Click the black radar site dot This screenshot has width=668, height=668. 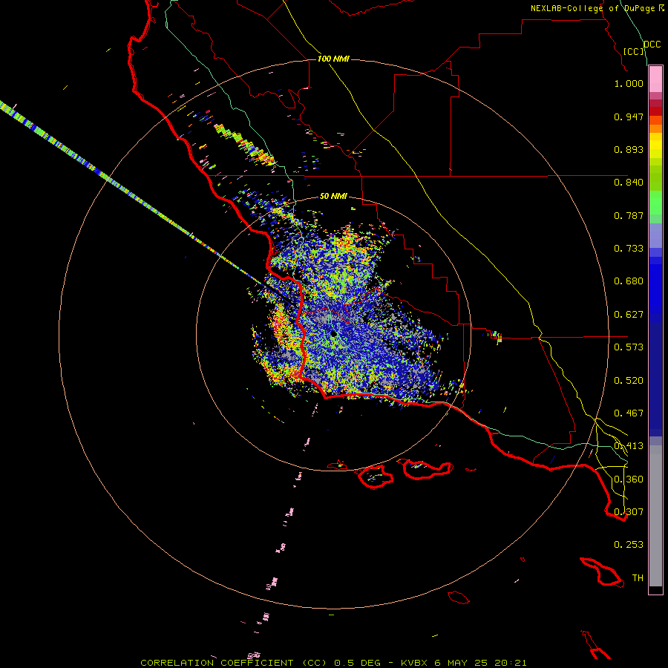333,334
